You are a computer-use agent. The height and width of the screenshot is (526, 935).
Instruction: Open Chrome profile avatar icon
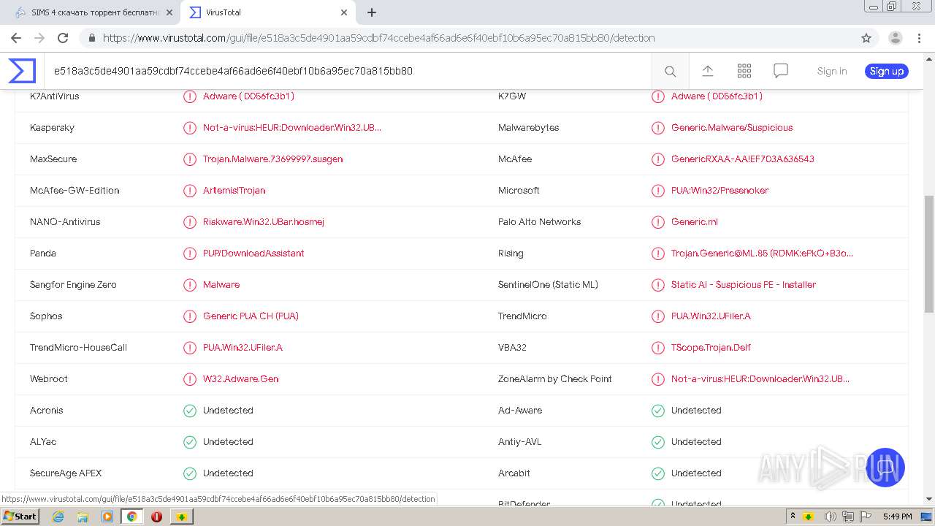895,38
